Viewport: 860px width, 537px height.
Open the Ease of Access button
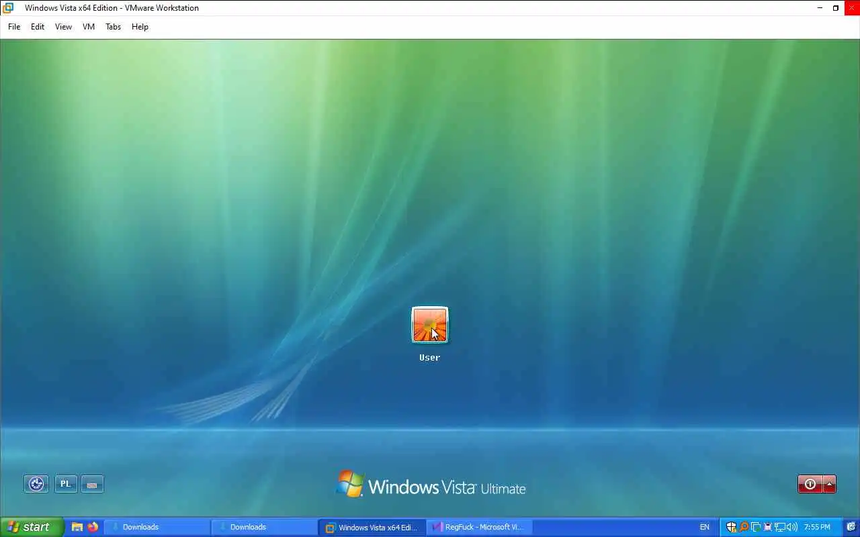click(36, 484)
